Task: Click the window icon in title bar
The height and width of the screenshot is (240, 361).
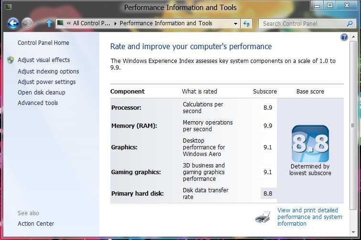Action: pyautogui.click(x=8, y=7)
